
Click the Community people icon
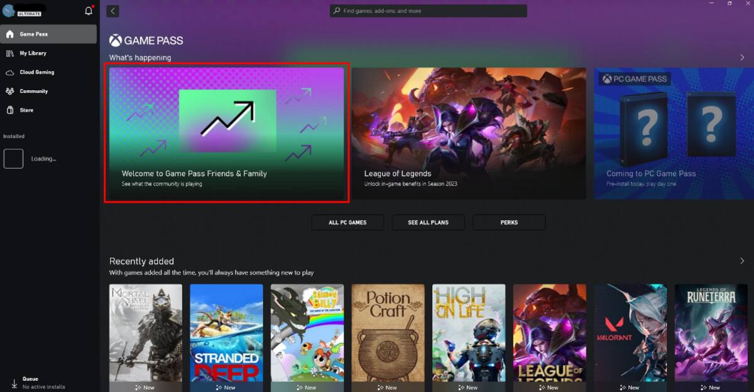9,91
